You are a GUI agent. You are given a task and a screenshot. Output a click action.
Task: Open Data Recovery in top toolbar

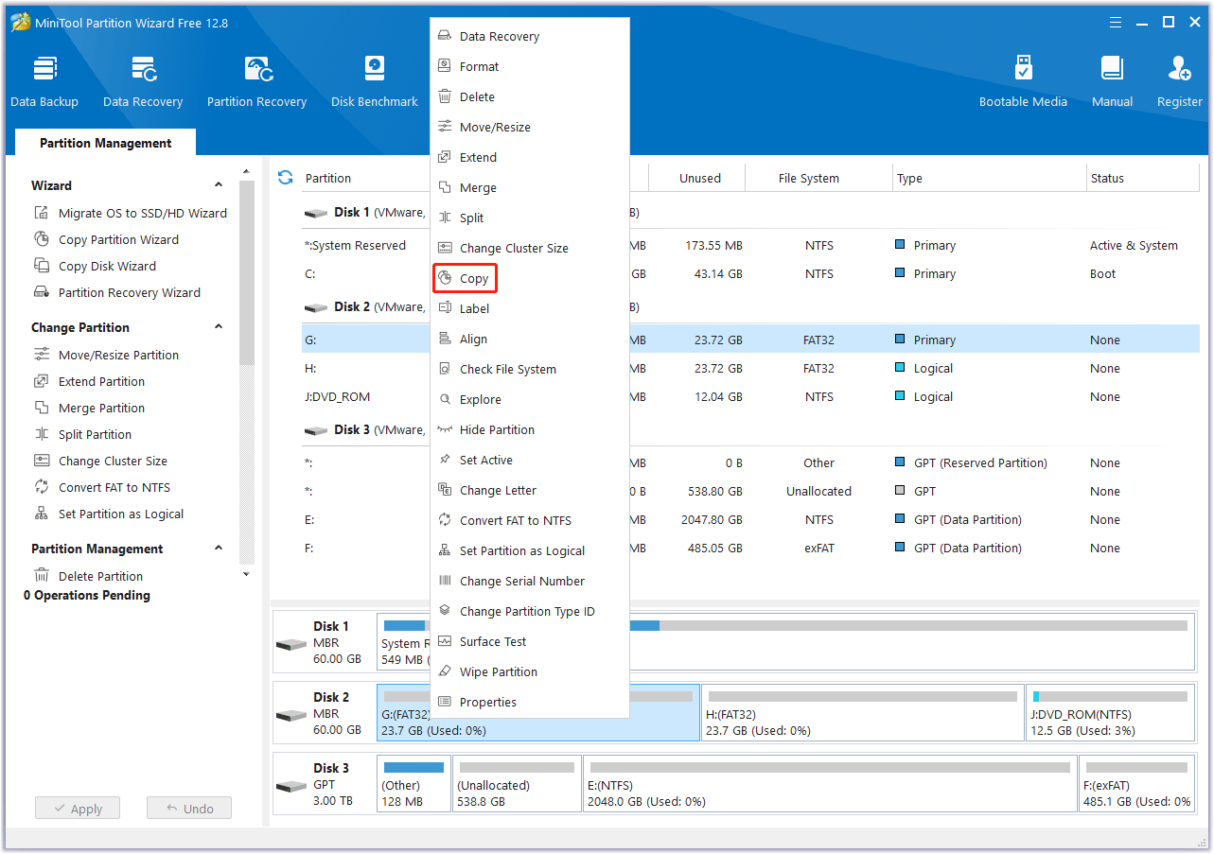pyautogui.click(x=143, y=82)
